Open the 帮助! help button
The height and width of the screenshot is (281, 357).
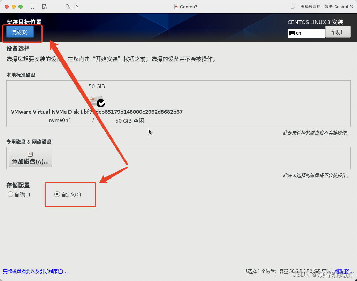pos(338,32)
